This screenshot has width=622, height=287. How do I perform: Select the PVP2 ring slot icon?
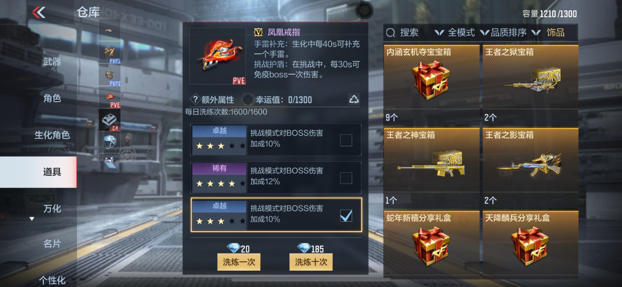110,76
